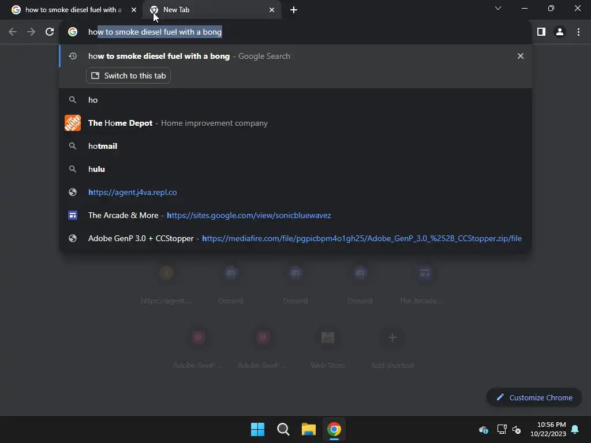
Task: Click the taskbar clock 10:56 PM
Action: pos(548,429)
